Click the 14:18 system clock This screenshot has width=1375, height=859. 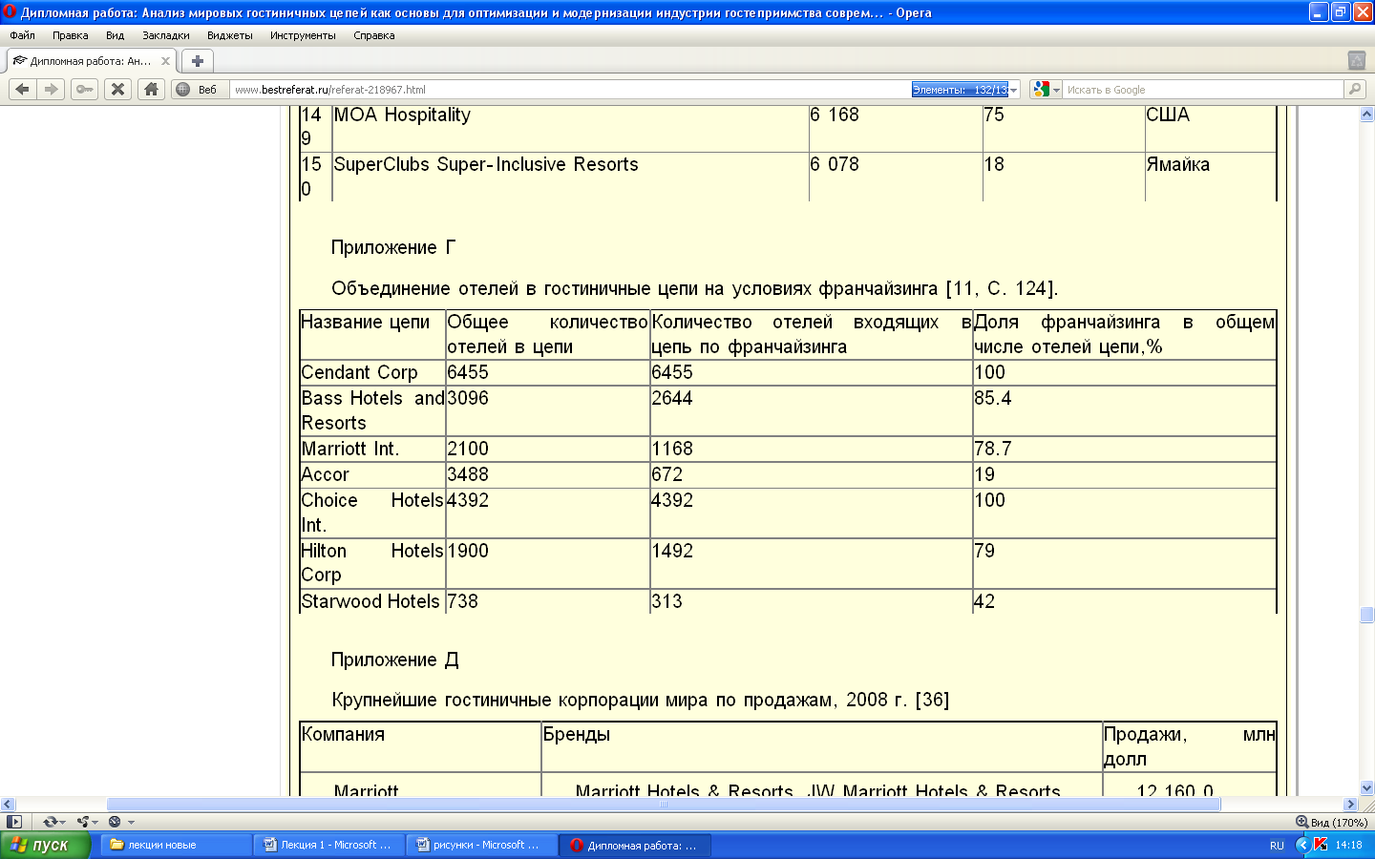(1348, 845)
